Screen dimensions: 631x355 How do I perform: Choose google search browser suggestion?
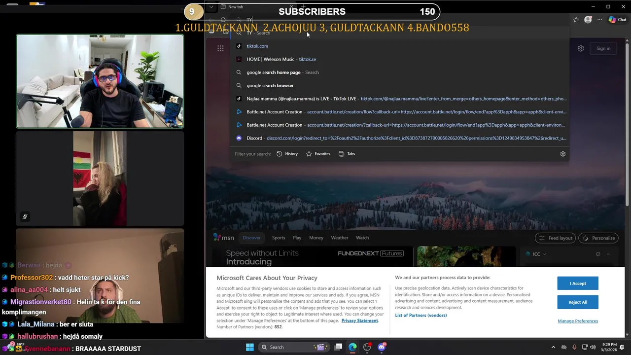(400, 85)
